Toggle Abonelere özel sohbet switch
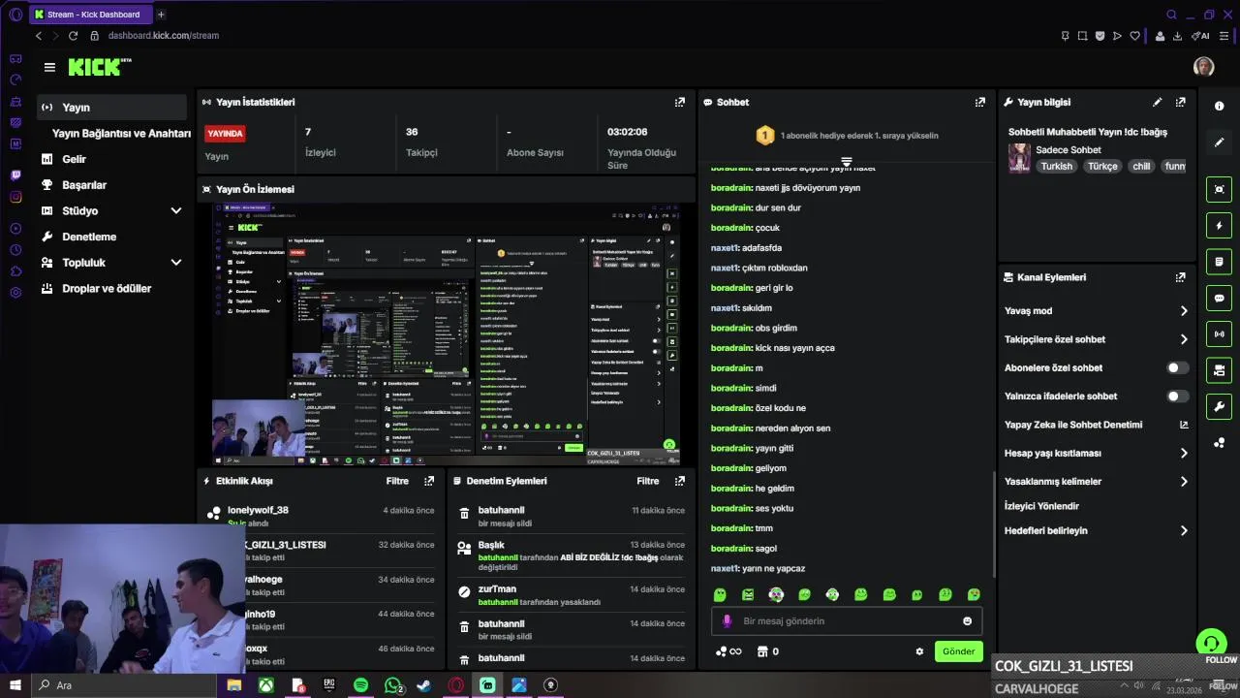Viewport: 1240px width, 698px height. tap(1177, 367)
